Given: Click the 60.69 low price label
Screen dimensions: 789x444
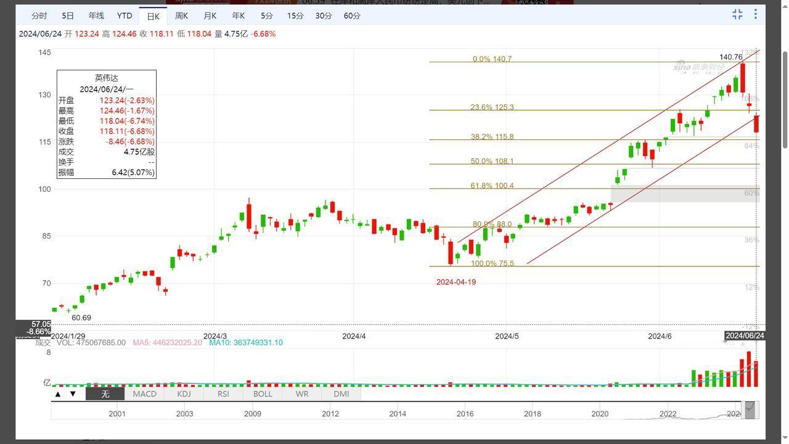Looking at the screenshot, I should pyautogui.click(x=81, y=318).
